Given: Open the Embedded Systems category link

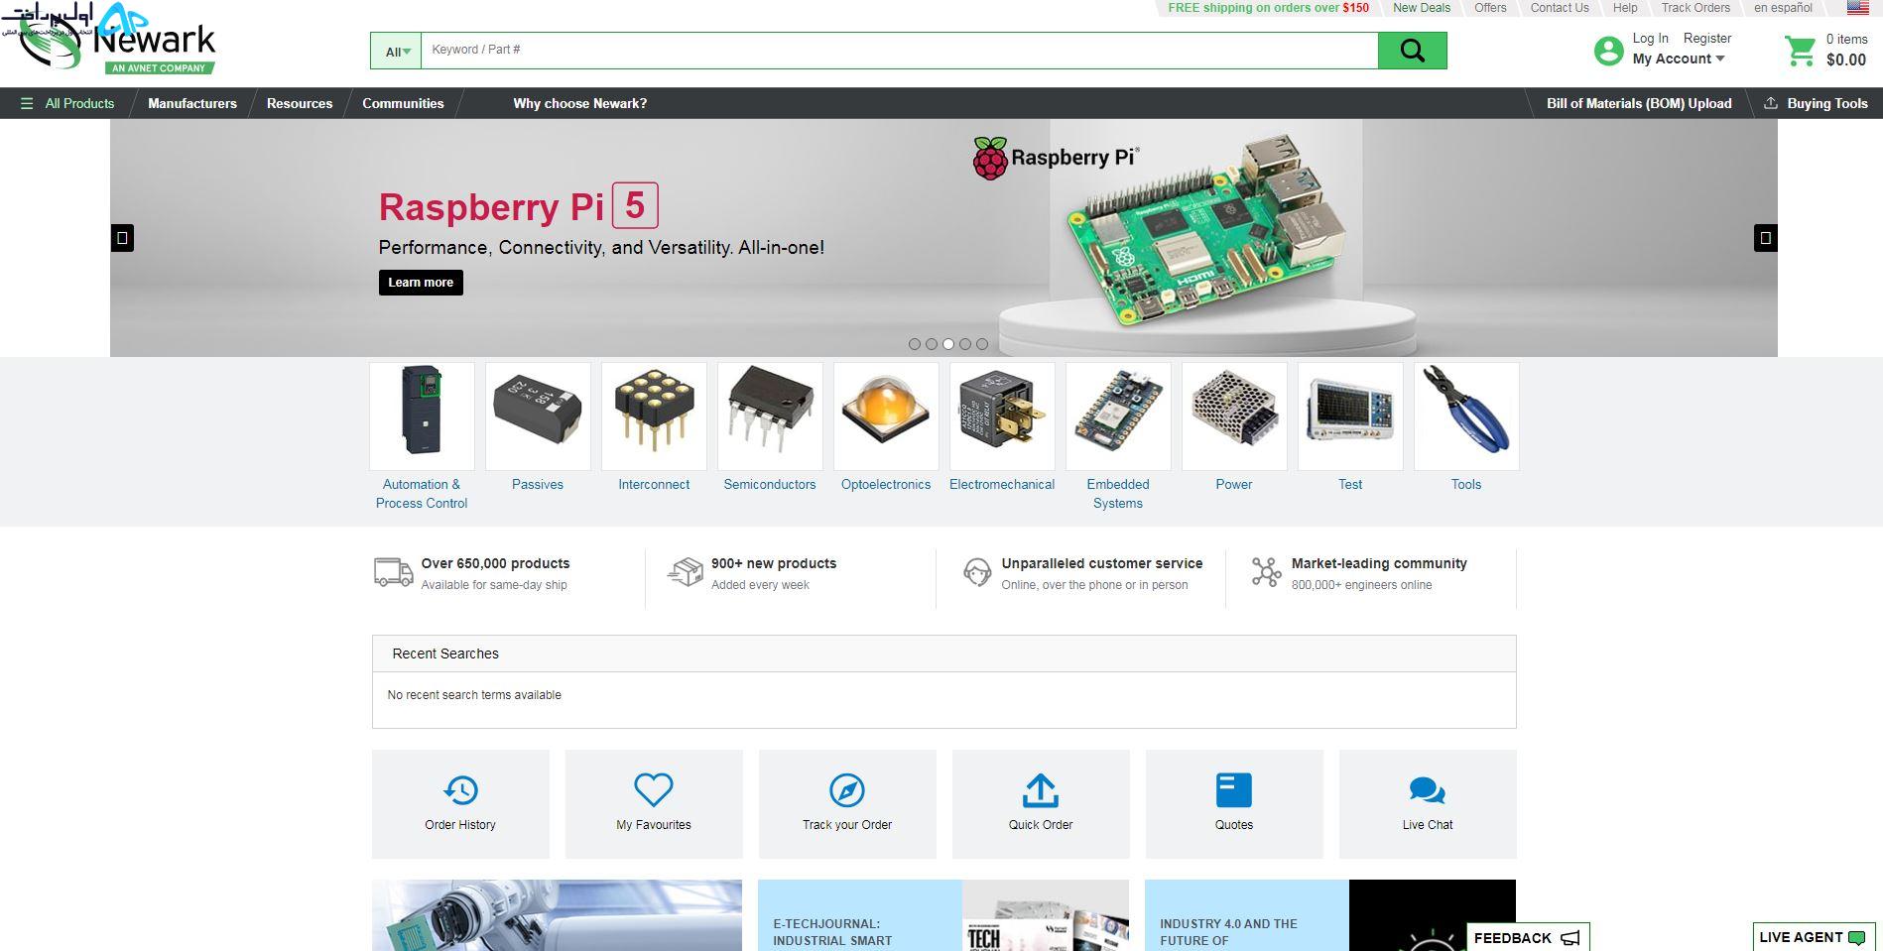Looking at the screenshot, I should [x=1118, y=494].
